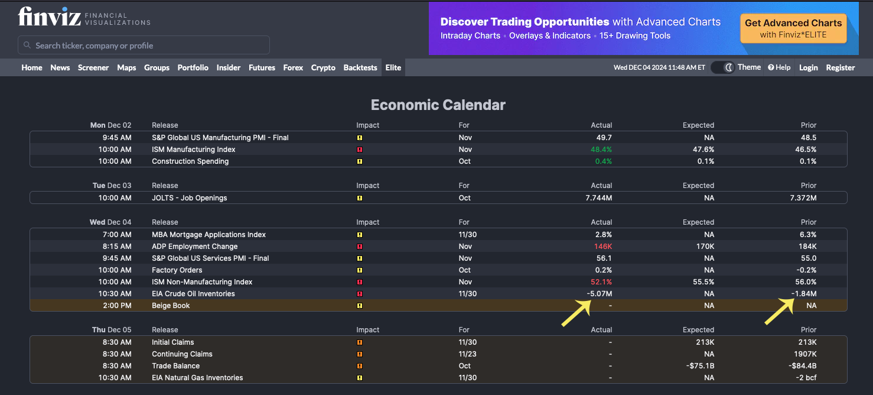Open the Screener menu item

tap(93, 67)
